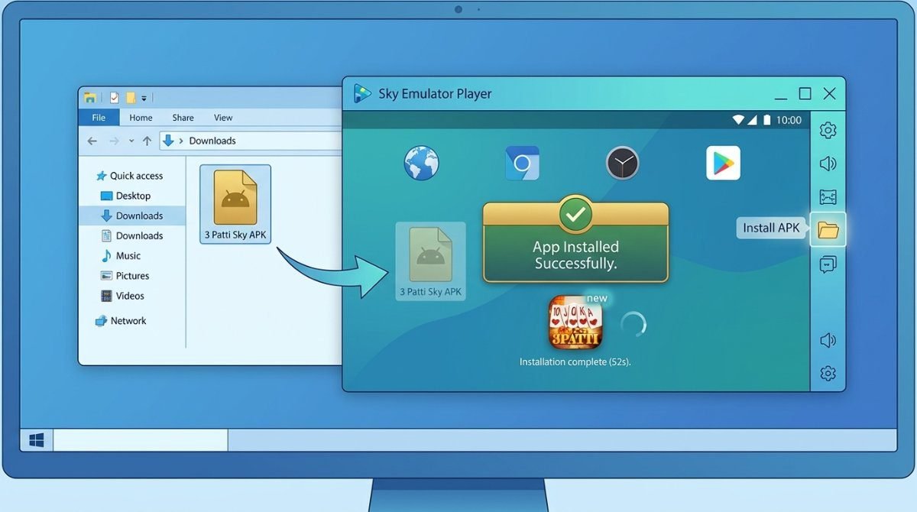Screen dimensions: 917x512
Task: Click the Downloads path in address bar
Action: 212,141
